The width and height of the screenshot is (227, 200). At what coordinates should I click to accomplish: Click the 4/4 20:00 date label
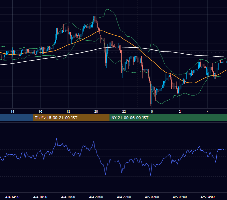coord(96,197)
